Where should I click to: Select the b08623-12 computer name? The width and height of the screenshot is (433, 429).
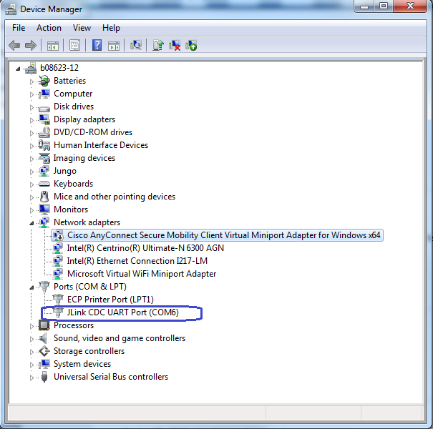pyautogui.click(x=59, y=68)
